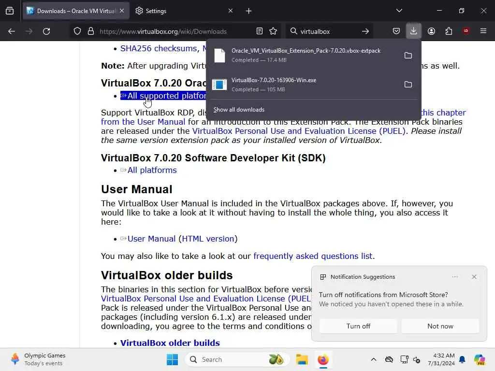Screen dimensions: 495x371
Task: Close the Downloads panel via toolbar button
Action: click(x=414, y=31)
